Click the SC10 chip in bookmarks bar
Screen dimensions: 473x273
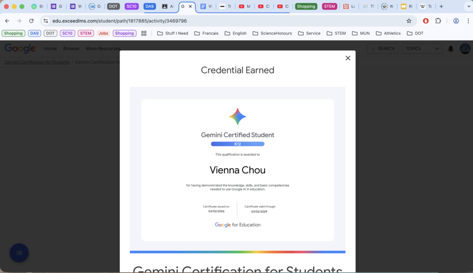tap(67, 33)
